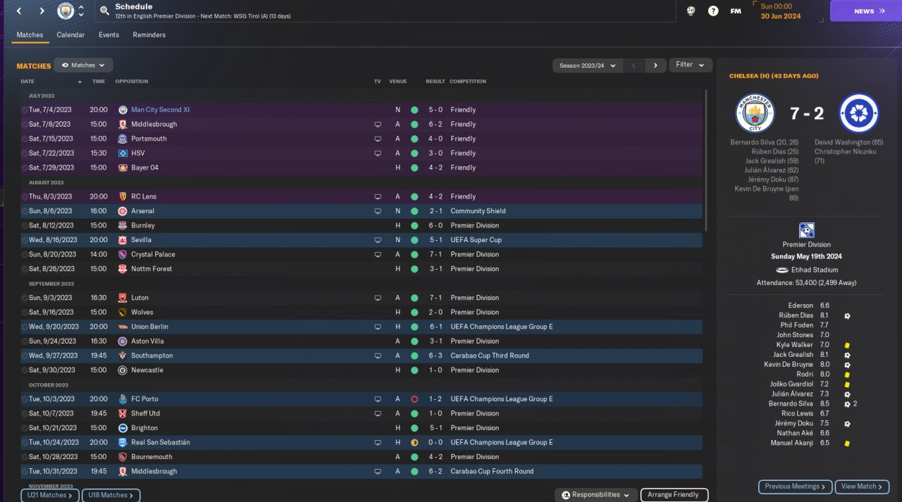Toggle reminder tick for Wed 8/16/2023 match
The width and height of the screenshot is (902, 502).
coord(25,240)
